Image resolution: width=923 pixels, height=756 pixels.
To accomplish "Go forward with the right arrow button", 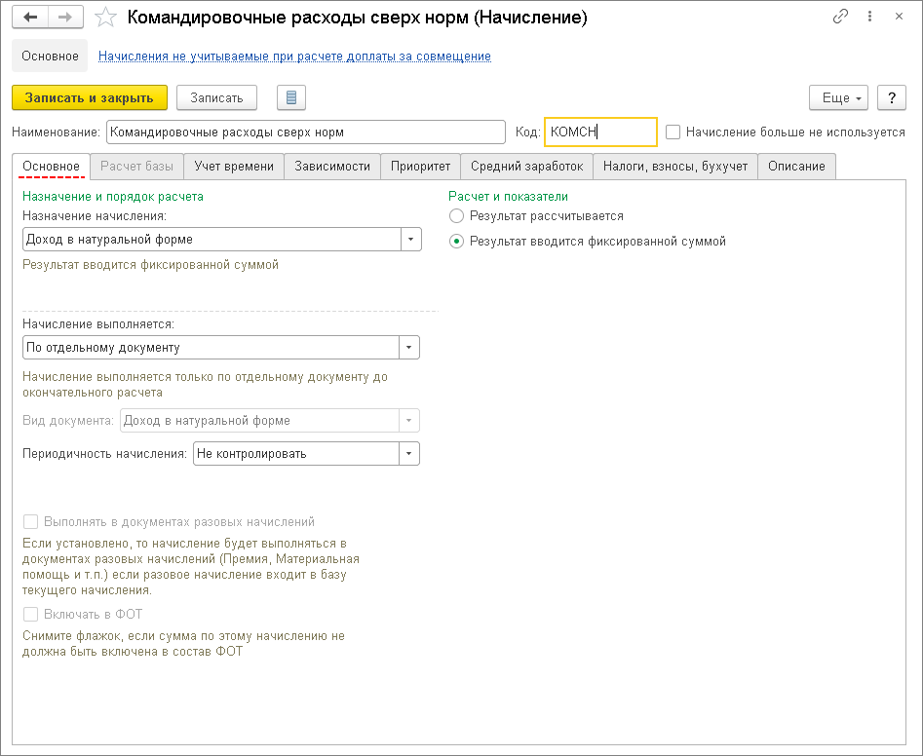I will coord(65,18).
